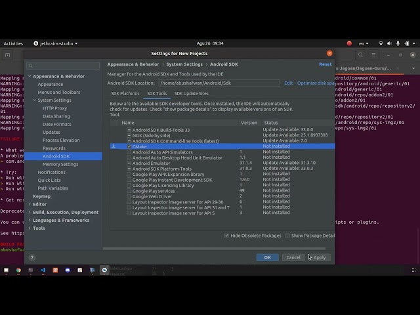This screenshot has width=420, height=315.
Task: Click the help question mark icon
Action: pyautogui.click(x=32, y=257)
